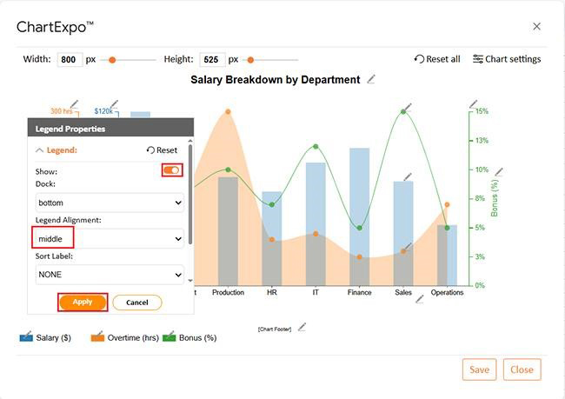Click pencil icon on Overtime (hrs) legend

(x=99, y=336)
